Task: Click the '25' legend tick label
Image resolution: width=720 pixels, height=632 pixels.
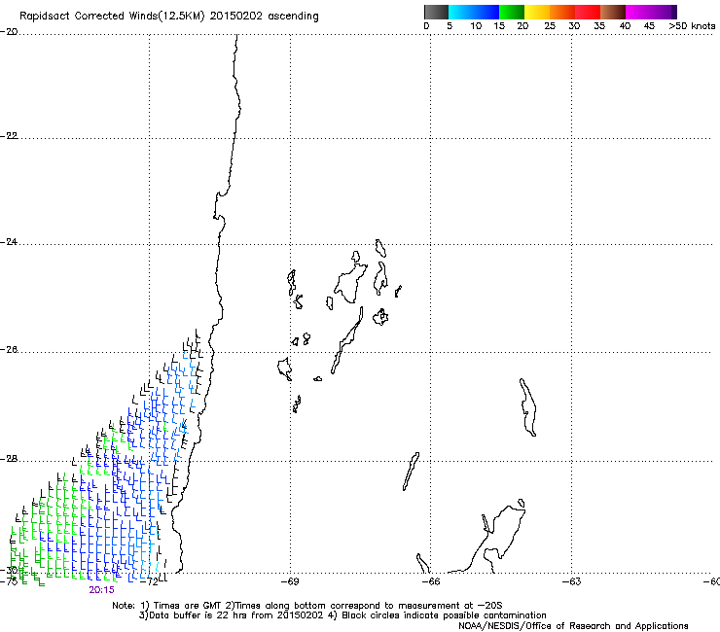Action: point(550,26)
